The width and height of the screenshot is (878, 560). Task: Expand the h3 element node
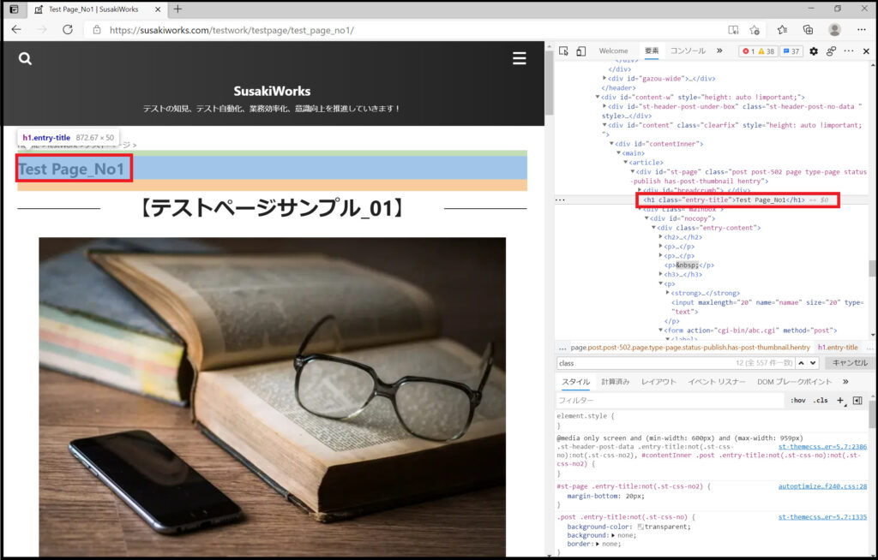coord(660,274)
